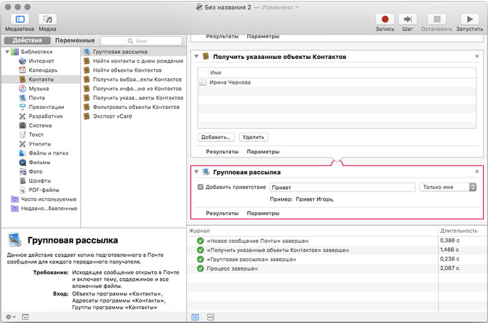The height and width of the screenshot is (323, 488).
Task: Choose the Экспорт vCard action
Action: (112, 116)
